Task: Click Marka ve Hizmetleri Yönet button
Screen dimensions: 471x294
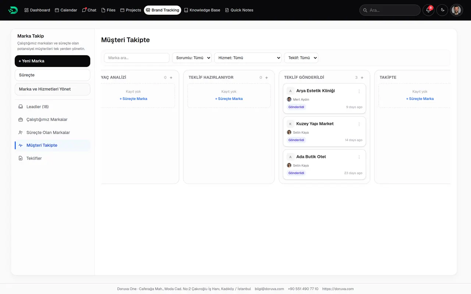Action: coord(52,89)
